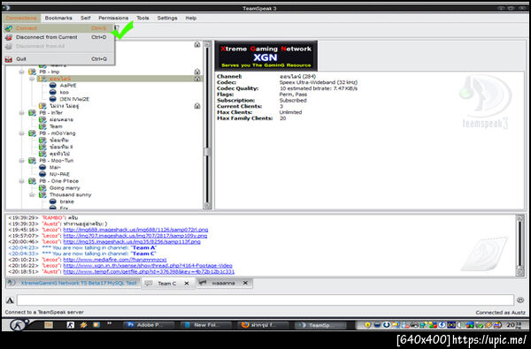Click the user icon beside NU~PAE
The image size is (531, 349).
42,174
